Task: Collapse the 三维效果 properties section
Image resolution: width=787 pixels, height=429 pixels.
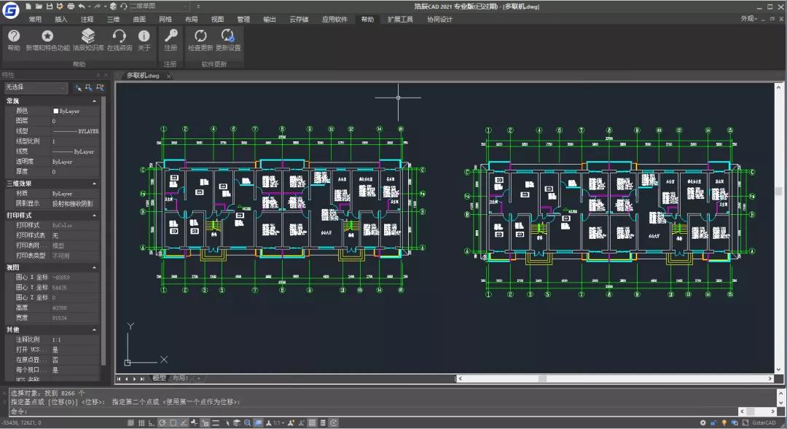Action: coord(94,184)
